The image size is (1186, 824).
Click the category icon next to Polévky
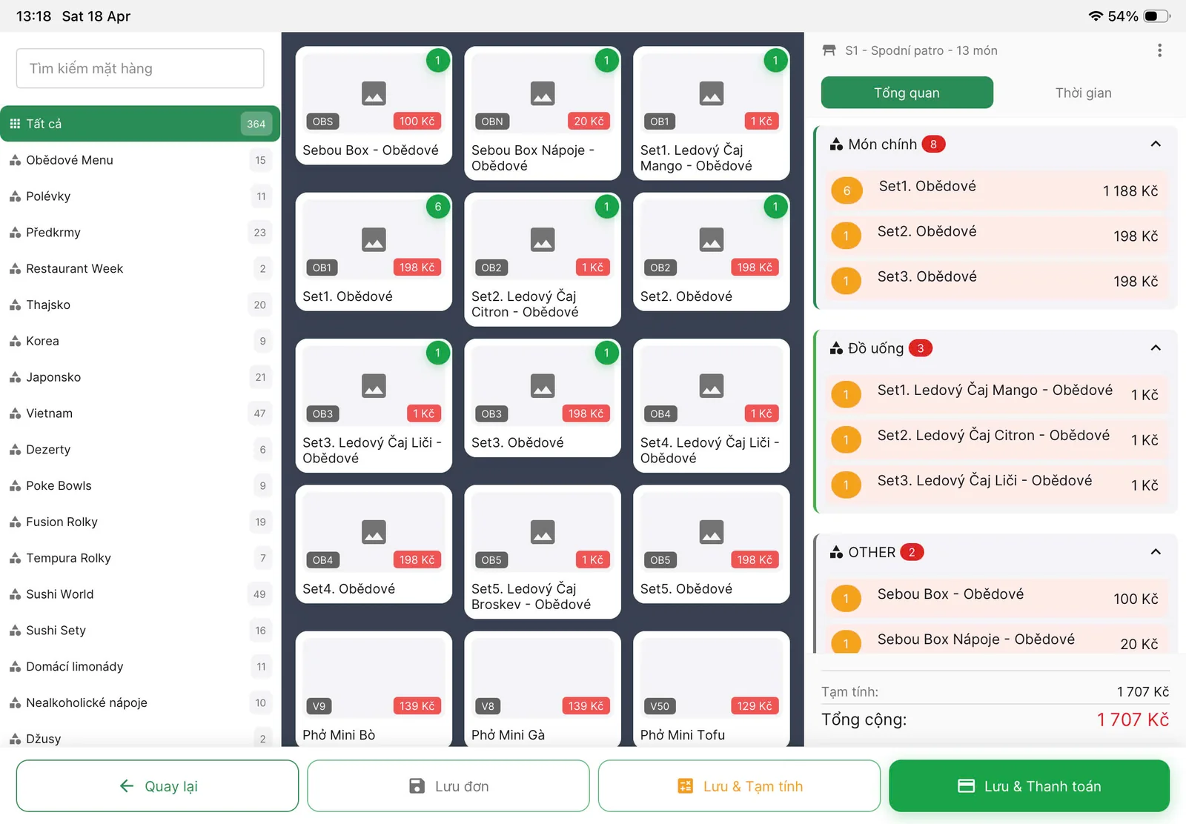[x=15, y=196]
